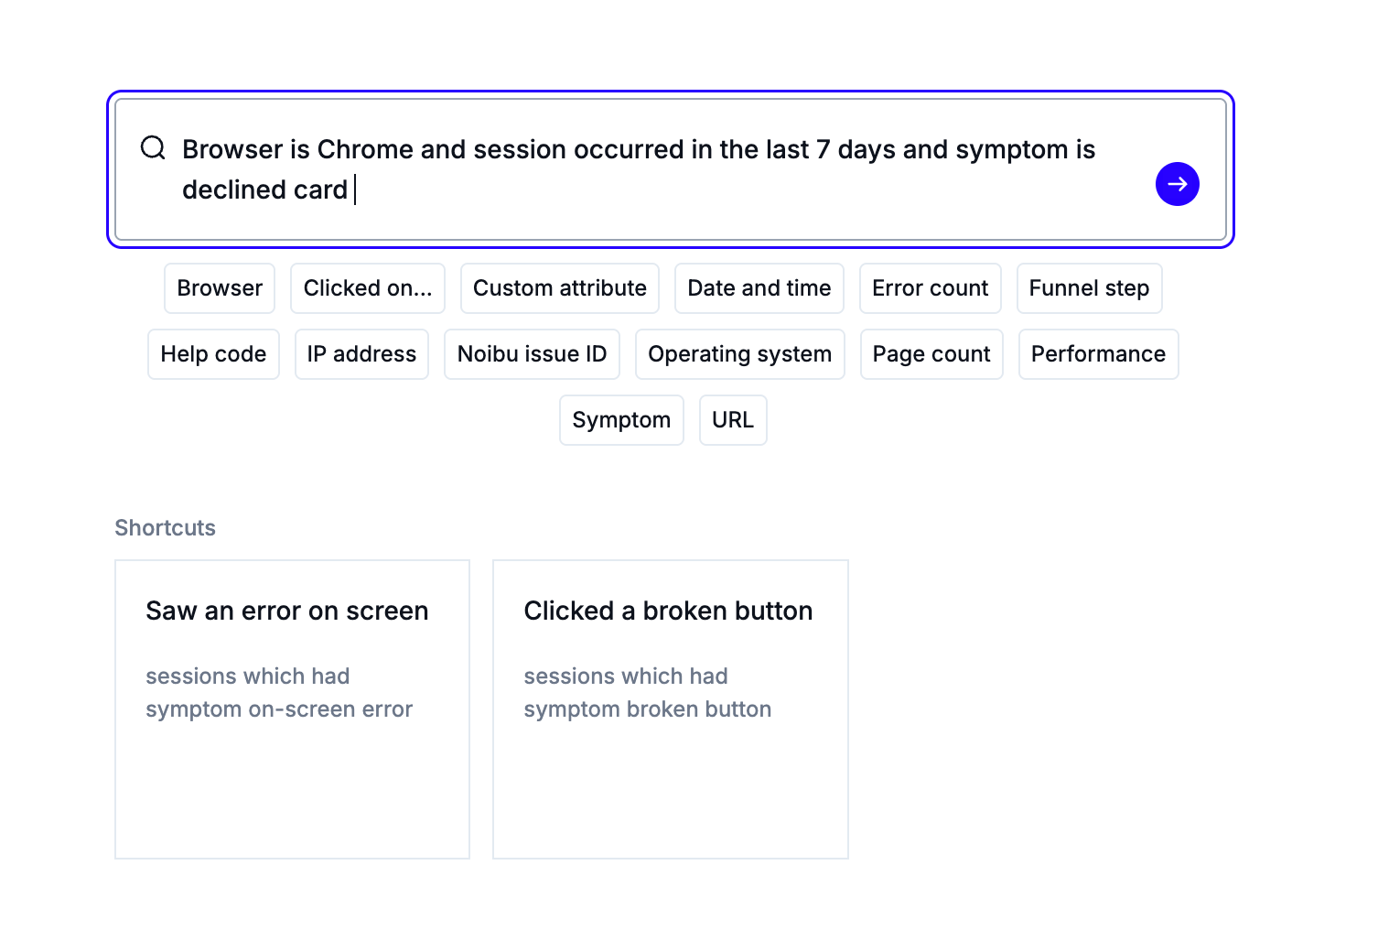
Task: Add the URL filter chip
Action: (x=733, y=420)
